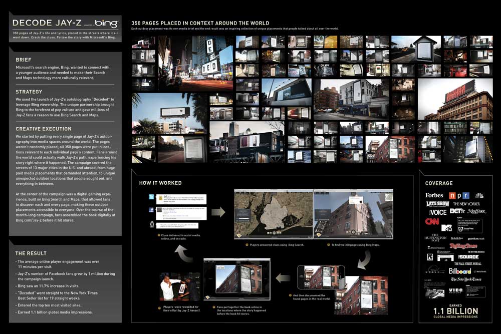Click the Facebook icon beside the clue post

pos(151,210)
